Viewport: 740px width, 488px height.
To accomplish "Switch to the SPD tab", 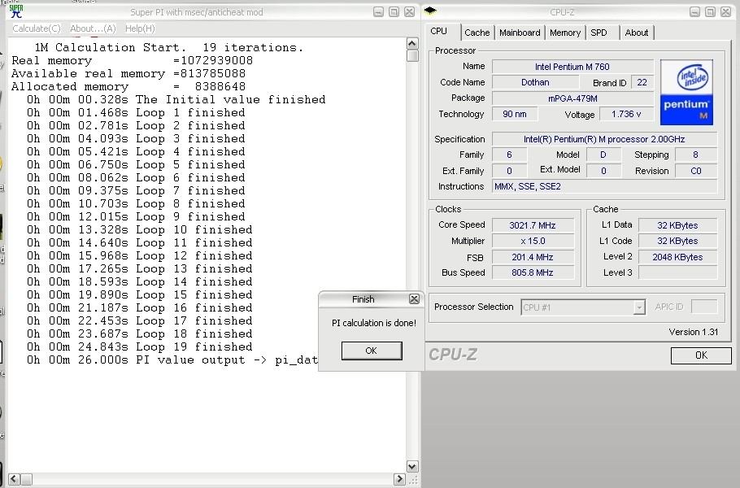I will coord(599,33).
